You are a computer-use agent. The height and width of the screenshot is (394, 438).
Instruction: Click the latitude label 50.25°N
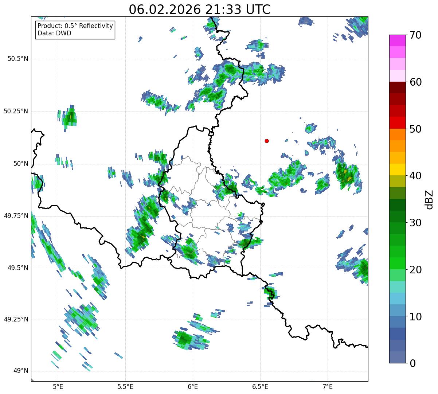pos(16,111)
